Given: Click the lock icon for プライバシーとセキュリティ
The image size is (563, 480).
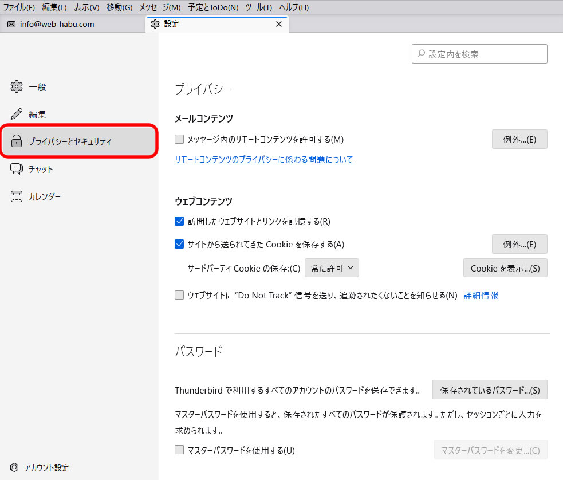Looking at the screenshot, I should [17, 141].
